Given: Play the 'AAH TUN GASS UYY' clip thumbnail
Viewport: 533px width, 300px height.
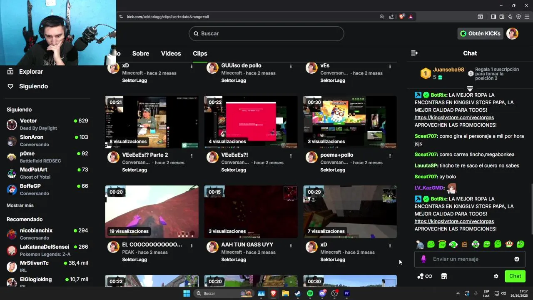Looking at the screenshot, I should pyautogui.click(x=251, y=212).
